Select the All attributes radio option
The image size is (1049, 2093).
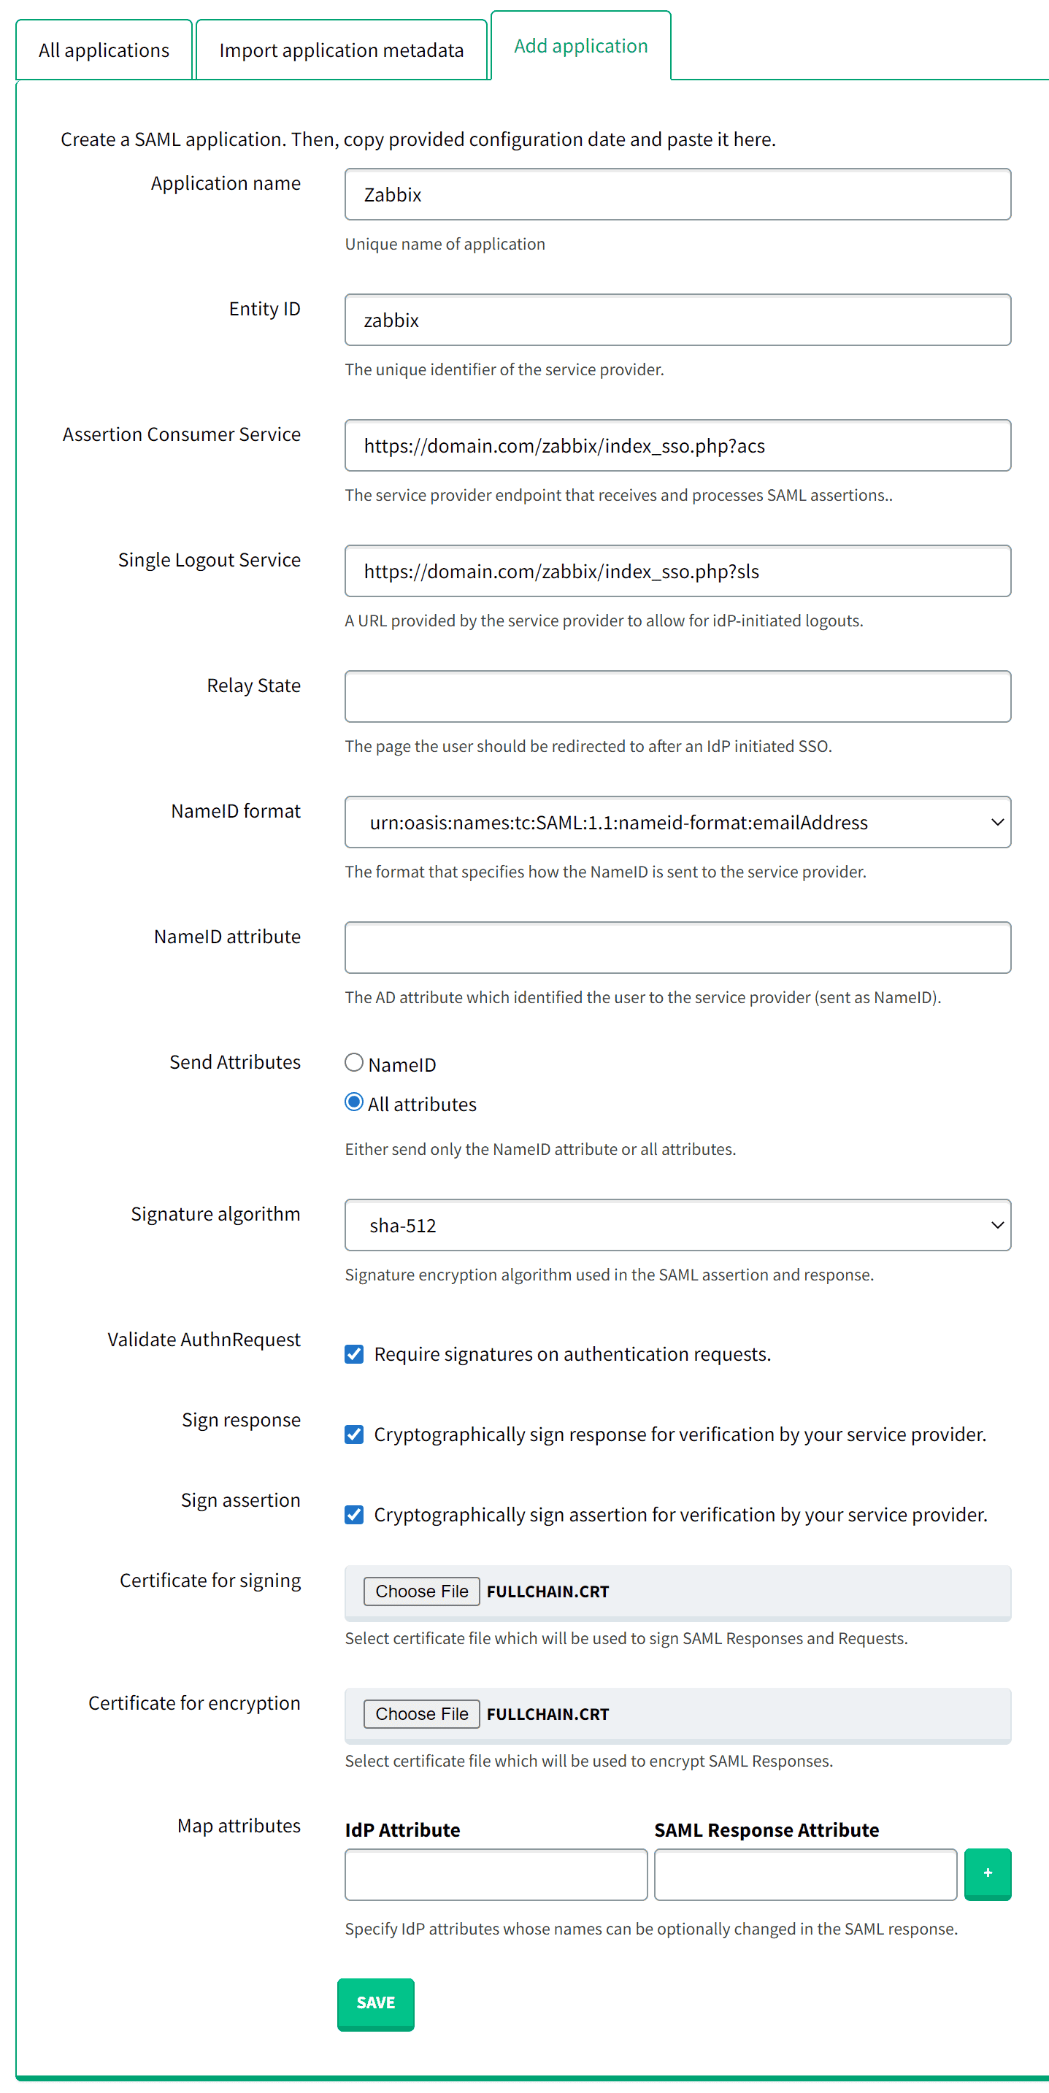pyautogui.click(x=353, y=1102)
